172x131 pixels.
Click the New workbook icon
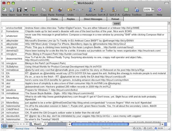coord(4,10)
